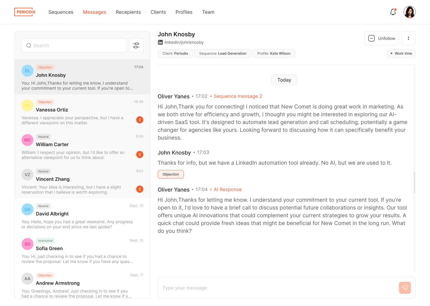
Task: Expand the Profile: Kate Wilson chip
Action: (274, 53)
